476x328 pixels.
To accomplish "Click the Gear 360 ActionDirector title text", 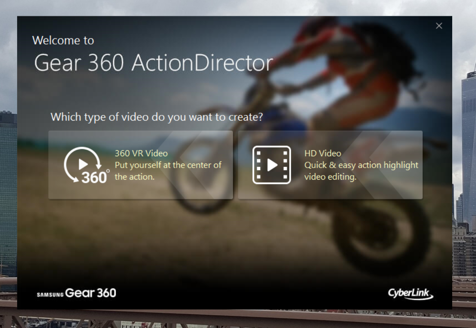I will click(153, 63).
